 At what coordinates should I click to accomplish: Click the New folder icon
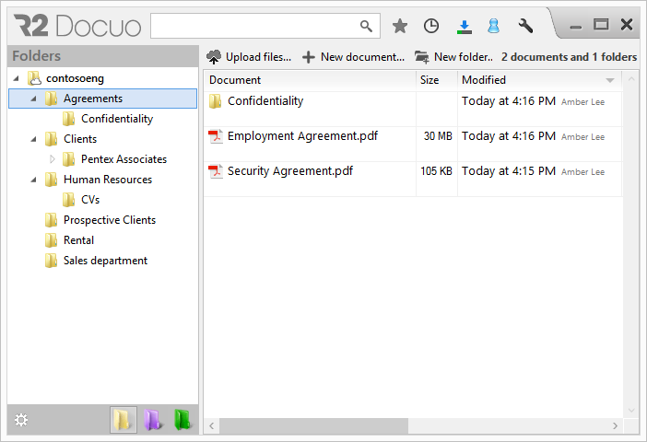[422, 57]
